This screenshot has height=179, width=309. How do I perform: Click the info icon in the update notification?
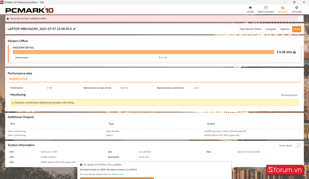(x=81, y=165)
